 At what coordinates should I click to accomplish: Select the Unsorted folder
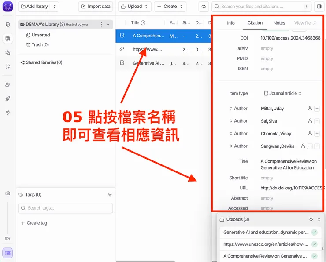click(x=38, y=35)
